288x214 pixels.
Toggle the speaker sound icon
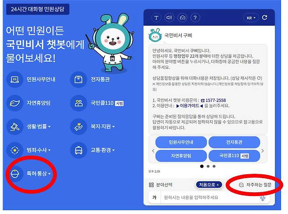169,18
